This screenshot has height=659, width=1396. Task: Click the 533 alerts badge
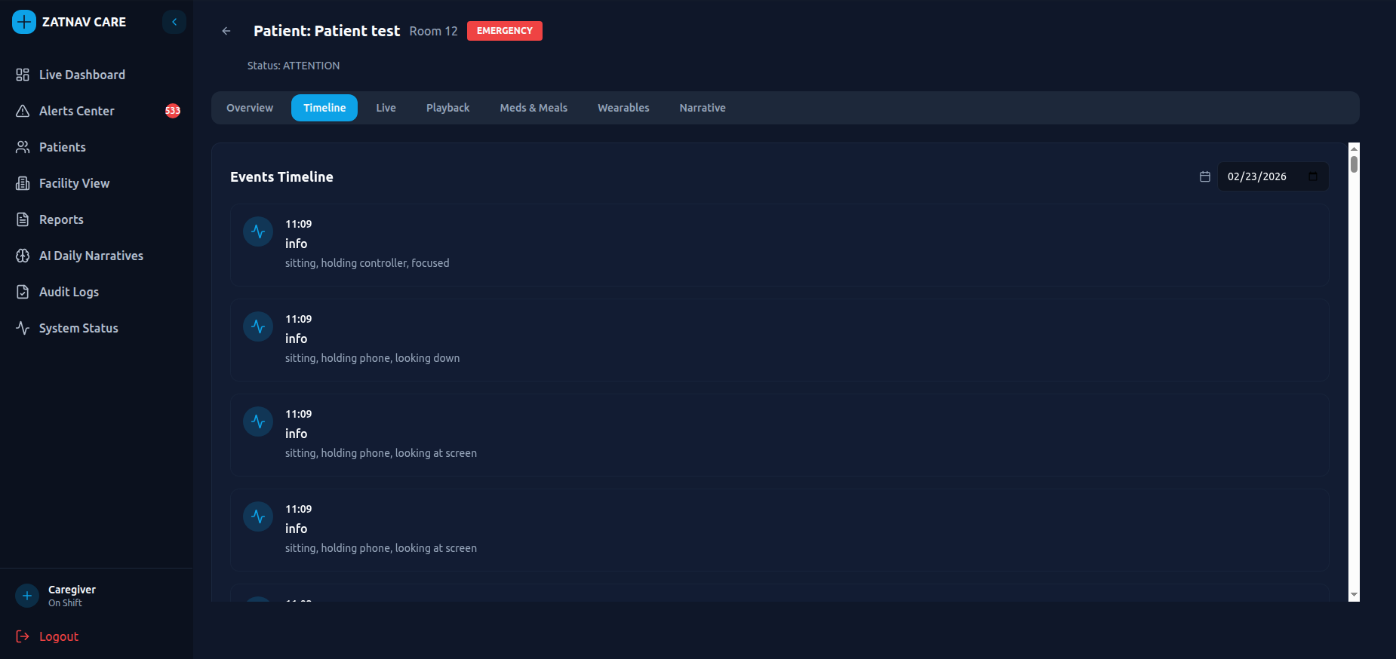173,111
